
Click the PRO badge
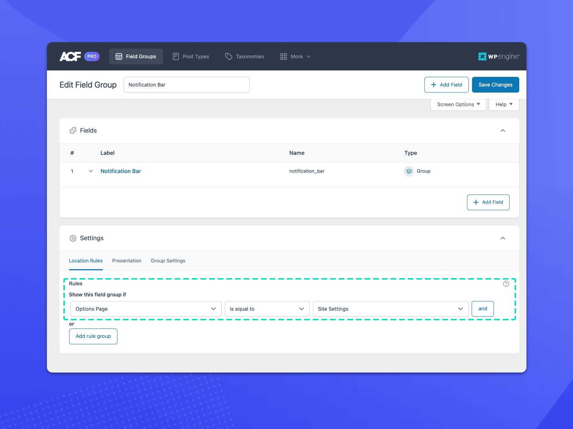(x=92, y=56)
